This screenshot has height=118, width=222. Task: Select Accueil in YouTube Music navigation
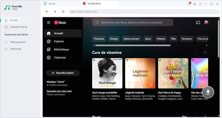point(63,33)
